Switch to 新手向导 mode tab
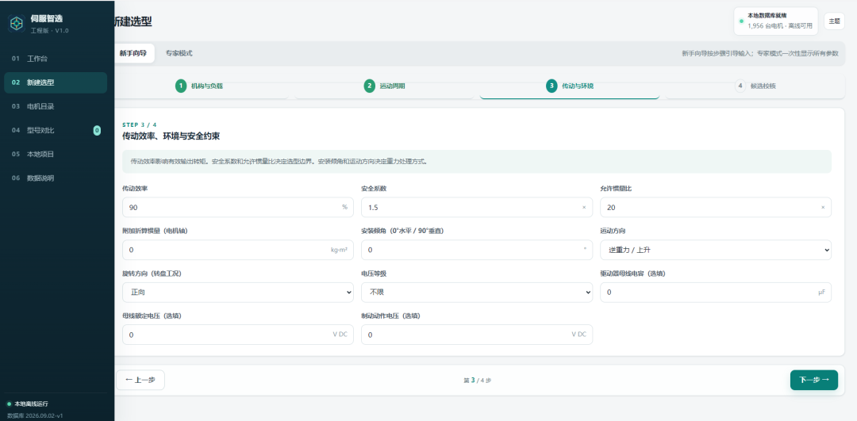The width and height of the screenshot is (857, 421). point(133,53)
